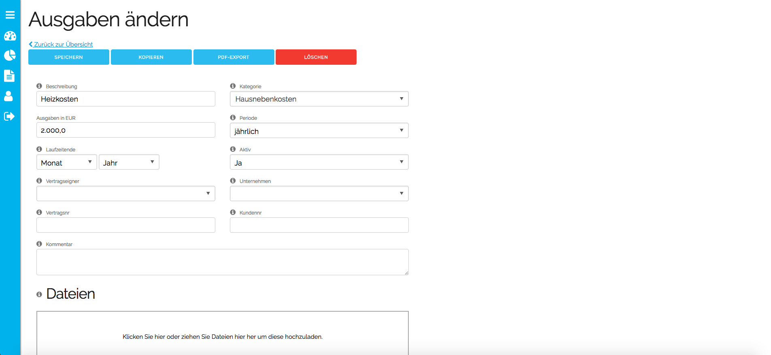Open the Periode dropdown set to jährlich
Viewport: 771px width, 355px height.
[x=319, y=130]
